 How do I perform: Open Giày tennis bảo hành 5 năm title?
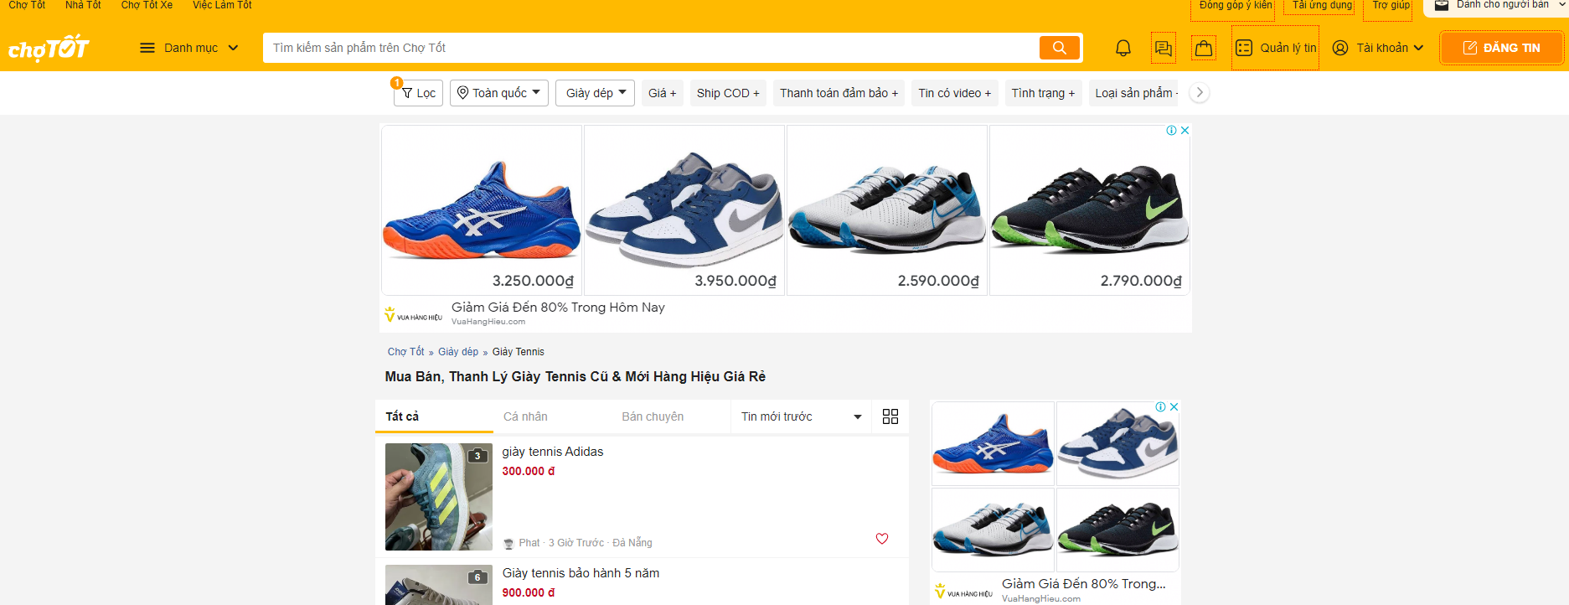click(x=581, y=573)
